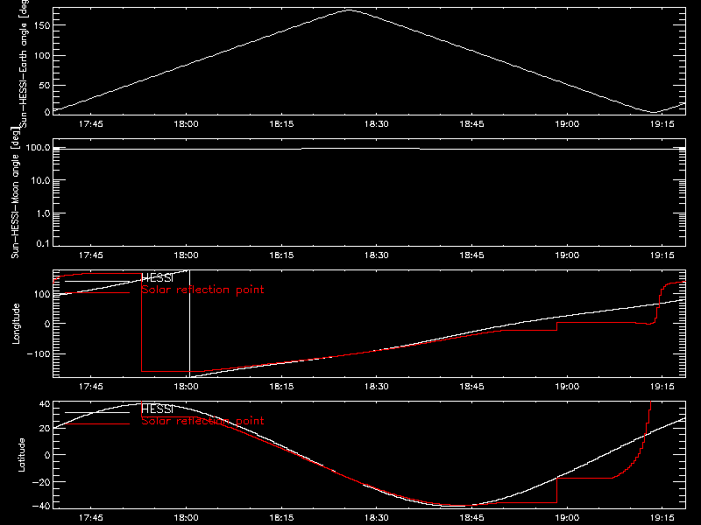The width and height of the screenshot is (701, 525).
Task: Click the red vertical latitude step near 19:00
Action: click(557, 490)
